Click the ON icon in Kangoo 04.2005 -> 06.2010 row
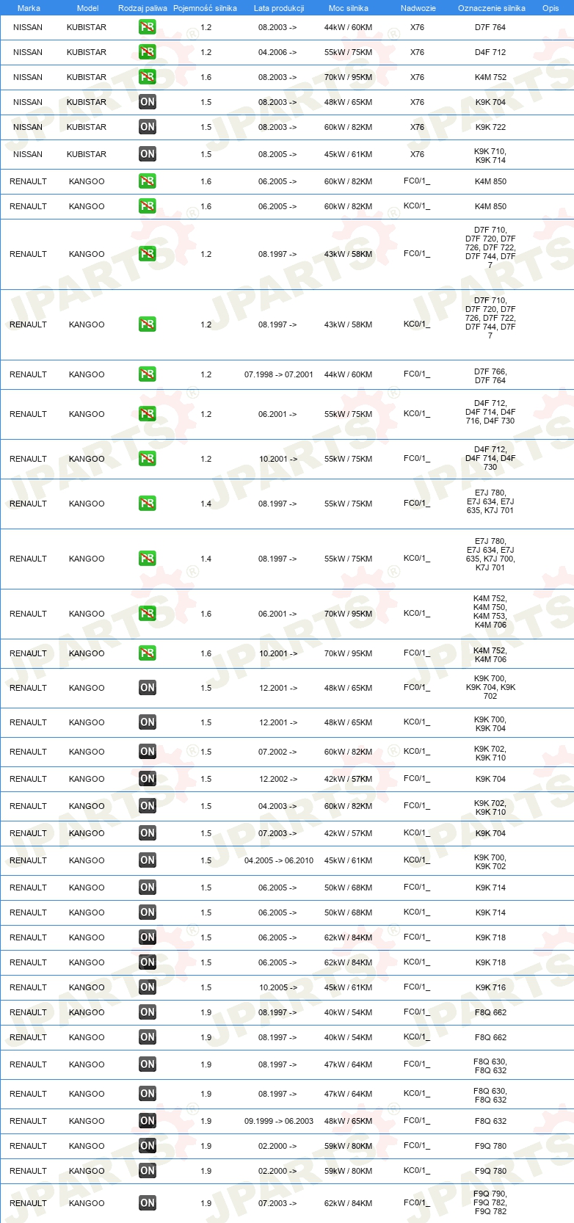The width and height of the screenshot is (574, 1223). click(147, 860)
